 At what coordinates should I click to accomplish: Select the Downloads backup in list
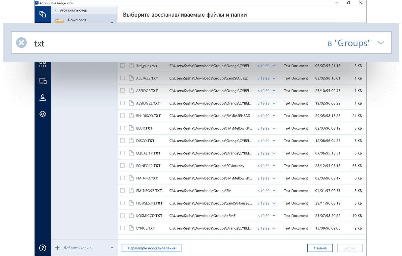pyautogui.click(x=77, y=20)
